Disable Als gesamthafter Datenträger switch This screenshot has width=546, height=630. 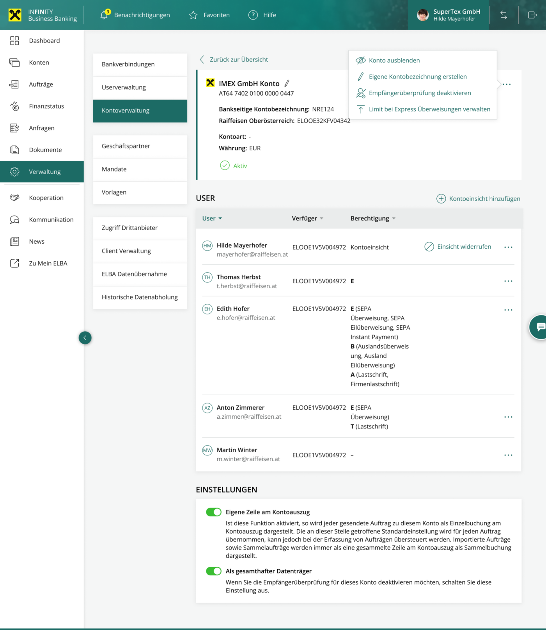tap(214, 571)
